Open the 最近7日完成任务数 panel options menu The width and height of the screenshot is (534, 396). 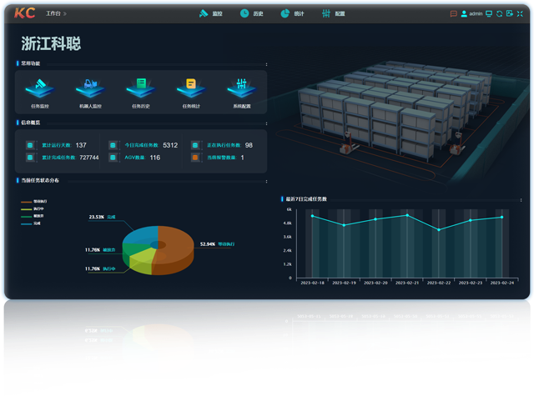521,199
